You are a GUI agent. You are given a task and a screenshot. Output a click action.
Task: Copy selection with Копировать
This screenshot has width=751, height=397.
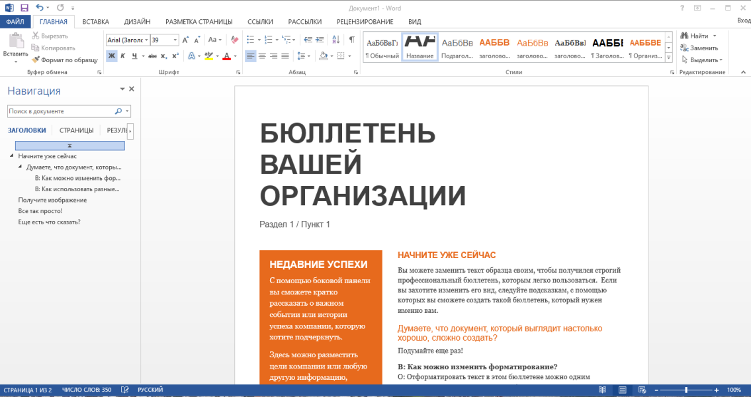pyautogui.click(x=53, y=48)
